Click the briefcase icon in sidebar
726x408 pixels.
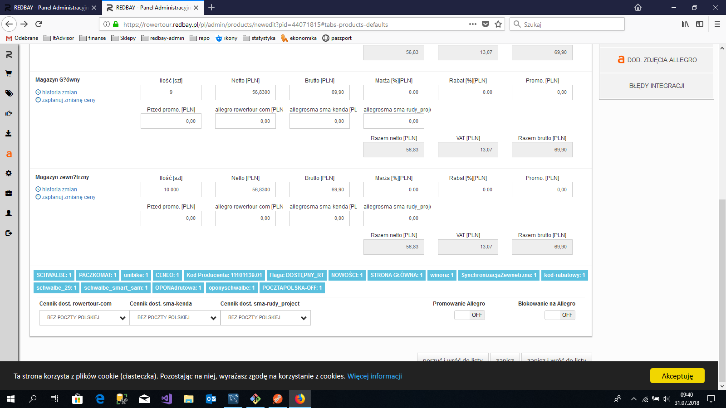point(9,193)
